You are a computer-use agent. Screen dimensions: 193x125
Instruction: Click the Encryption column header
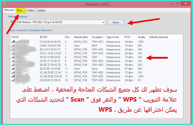(x=98, y=37)
